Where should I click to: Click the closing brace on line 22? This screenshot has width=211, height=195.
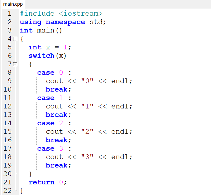[22, 191]
